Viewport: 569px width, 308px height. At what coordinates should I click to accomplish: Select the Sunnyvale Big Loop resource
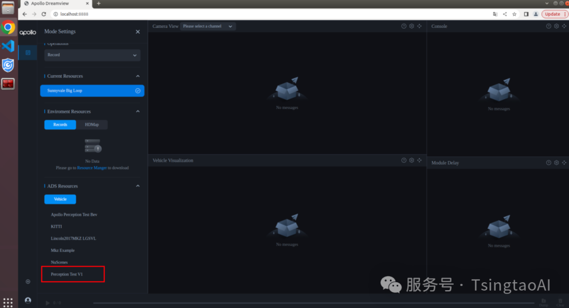(92, 91)
